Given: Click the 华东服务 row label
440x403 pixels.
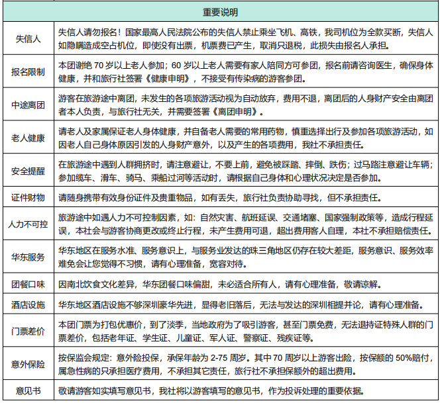Looking at the screenshot, I should [28, 257].
